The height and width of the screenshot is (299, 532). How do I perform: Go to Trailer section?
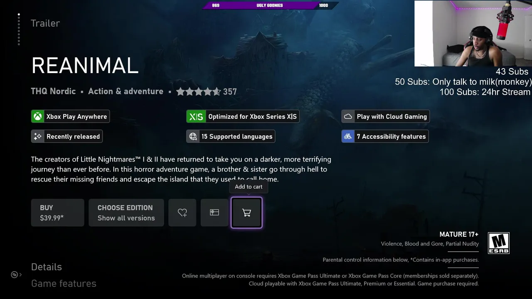45,23
